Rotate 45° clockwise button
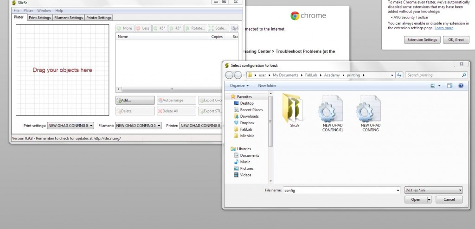 [x=175, y=28]
